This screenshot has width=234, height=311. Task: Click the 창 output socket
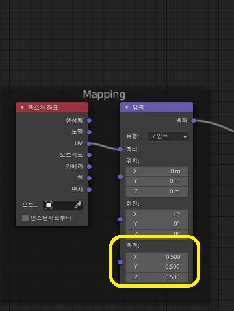click(89, 178)
